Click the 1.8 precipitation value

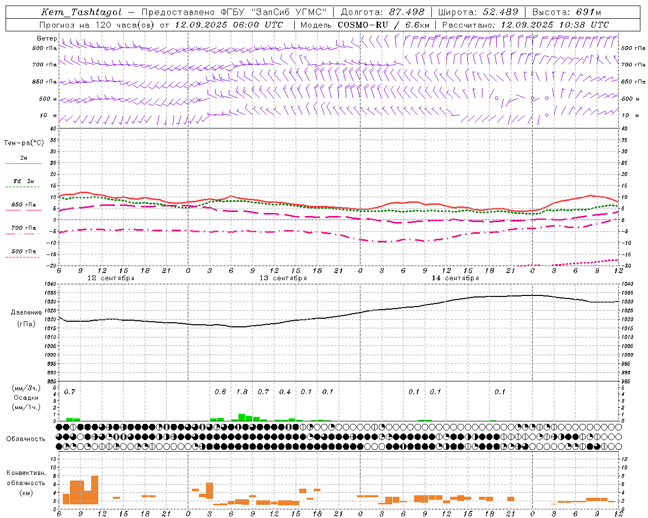coord(242,392)
